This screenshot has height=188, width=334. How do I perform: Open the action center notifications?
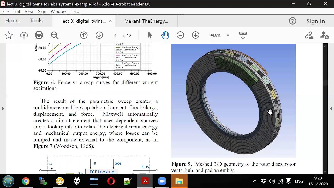click(289, 181)
